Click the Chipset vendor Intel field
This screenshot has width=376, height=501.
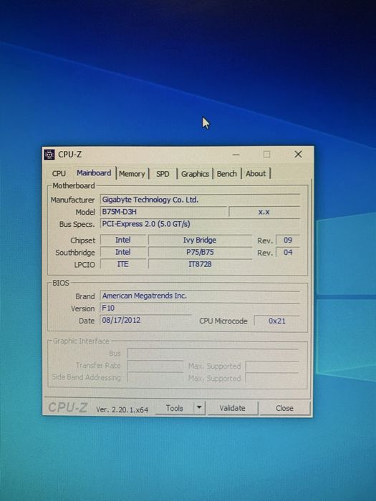click(x=122, y=240)
